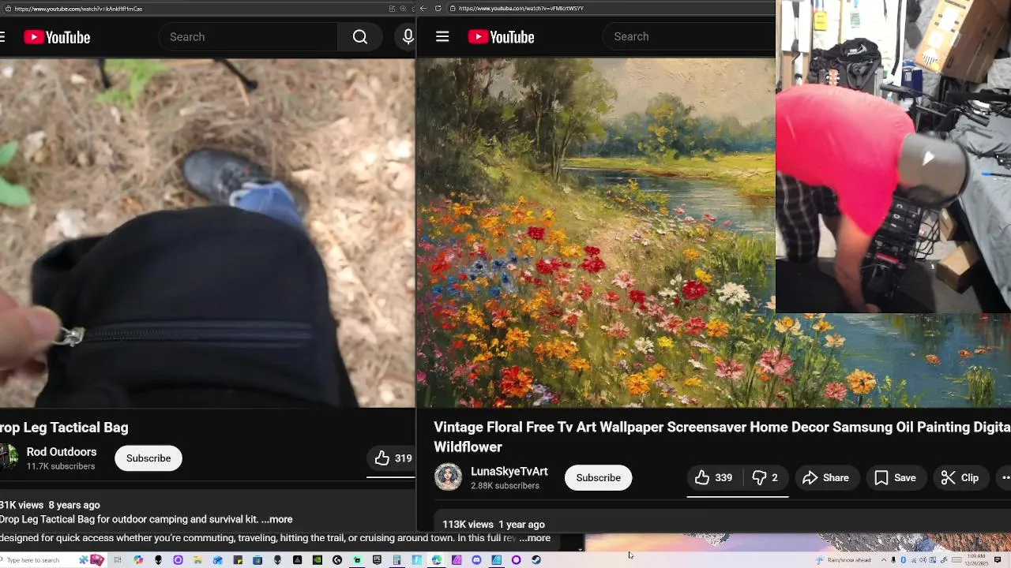Show hidden system tray icons chevron

click(x=884, y=560)
